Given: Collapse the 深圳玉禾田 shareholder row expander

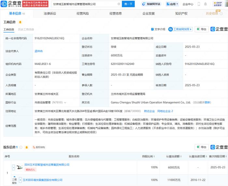Looking at the screenshot, I should (14, 167).
